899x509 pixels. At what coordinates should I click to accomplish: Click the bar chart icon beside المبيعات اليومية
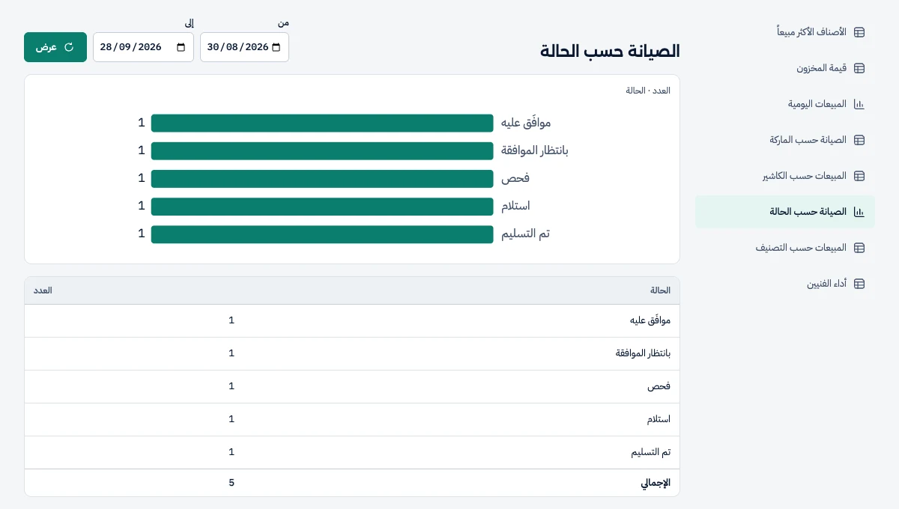(x=859, y=104)
